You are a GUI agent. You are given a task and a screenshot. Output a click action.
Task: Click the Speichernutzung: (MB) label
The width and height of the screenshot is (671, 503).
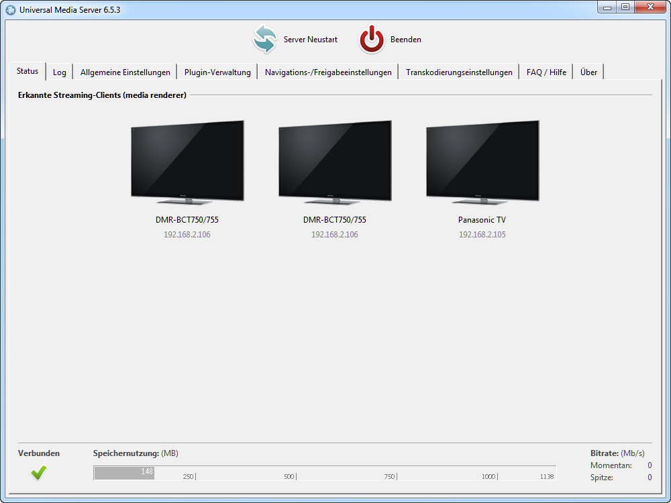pos(136,453)
